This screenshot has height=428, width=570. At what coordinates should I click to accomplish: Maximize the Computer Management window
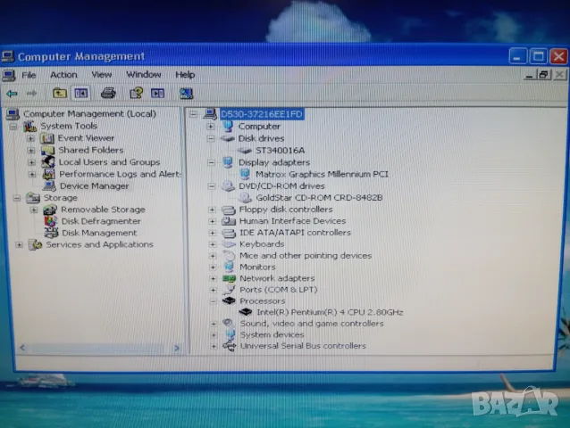(x=539, y=56)
